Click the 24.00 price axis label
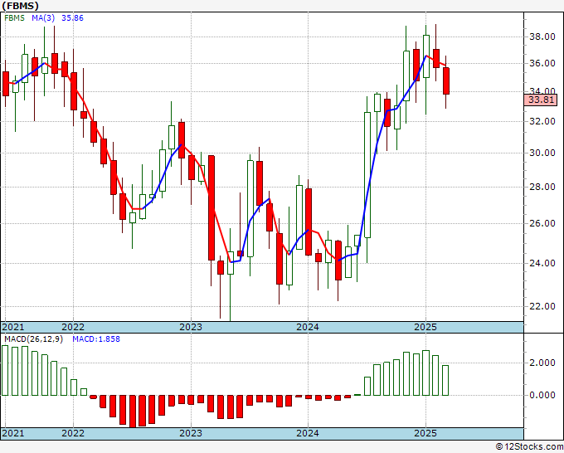This screenshot has height=453, width=564. pyautogui.click(x=542, y=263)
